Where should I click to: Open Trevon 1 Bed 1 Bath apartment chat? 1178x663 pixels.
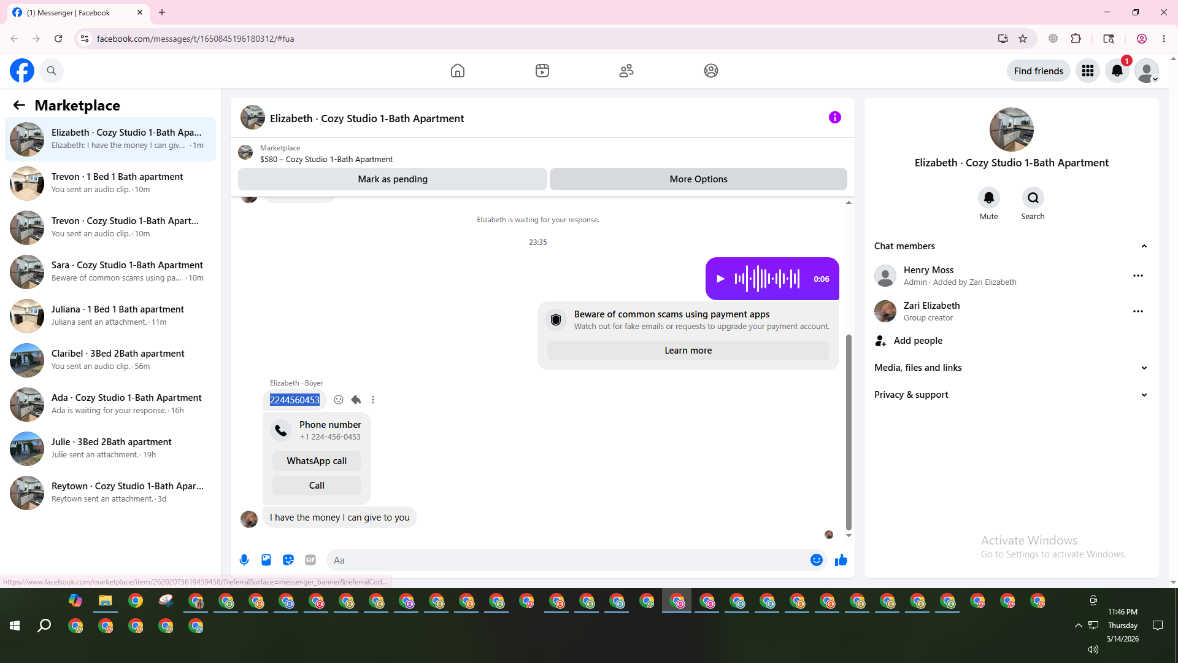pyautogui.click(x=110, y=184)
